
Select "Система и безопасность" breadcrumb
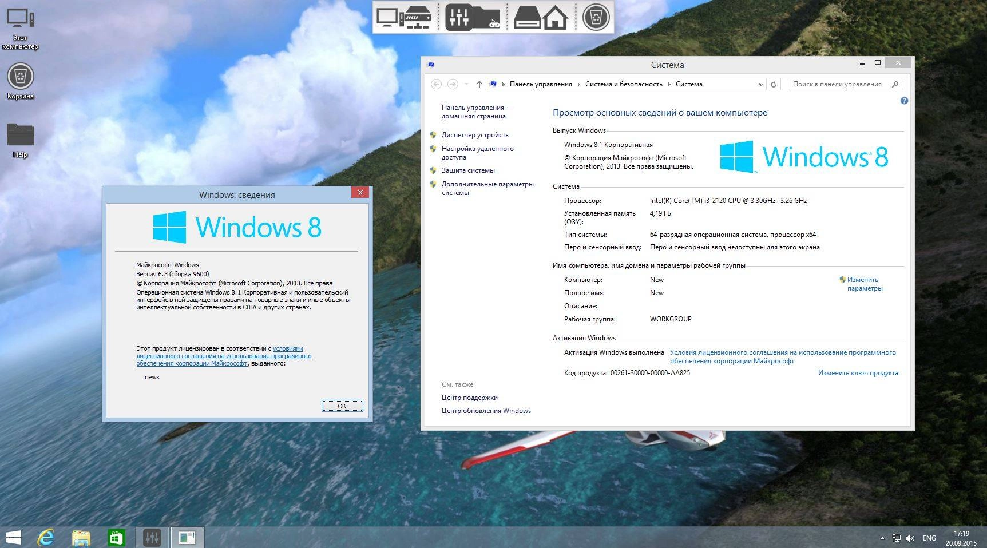click(x=624, y=84)
